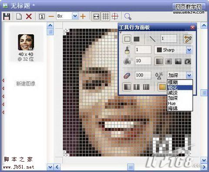Screen dimensions: 209x172
Task: Click the line width input field
Action: tap(169, 39)
